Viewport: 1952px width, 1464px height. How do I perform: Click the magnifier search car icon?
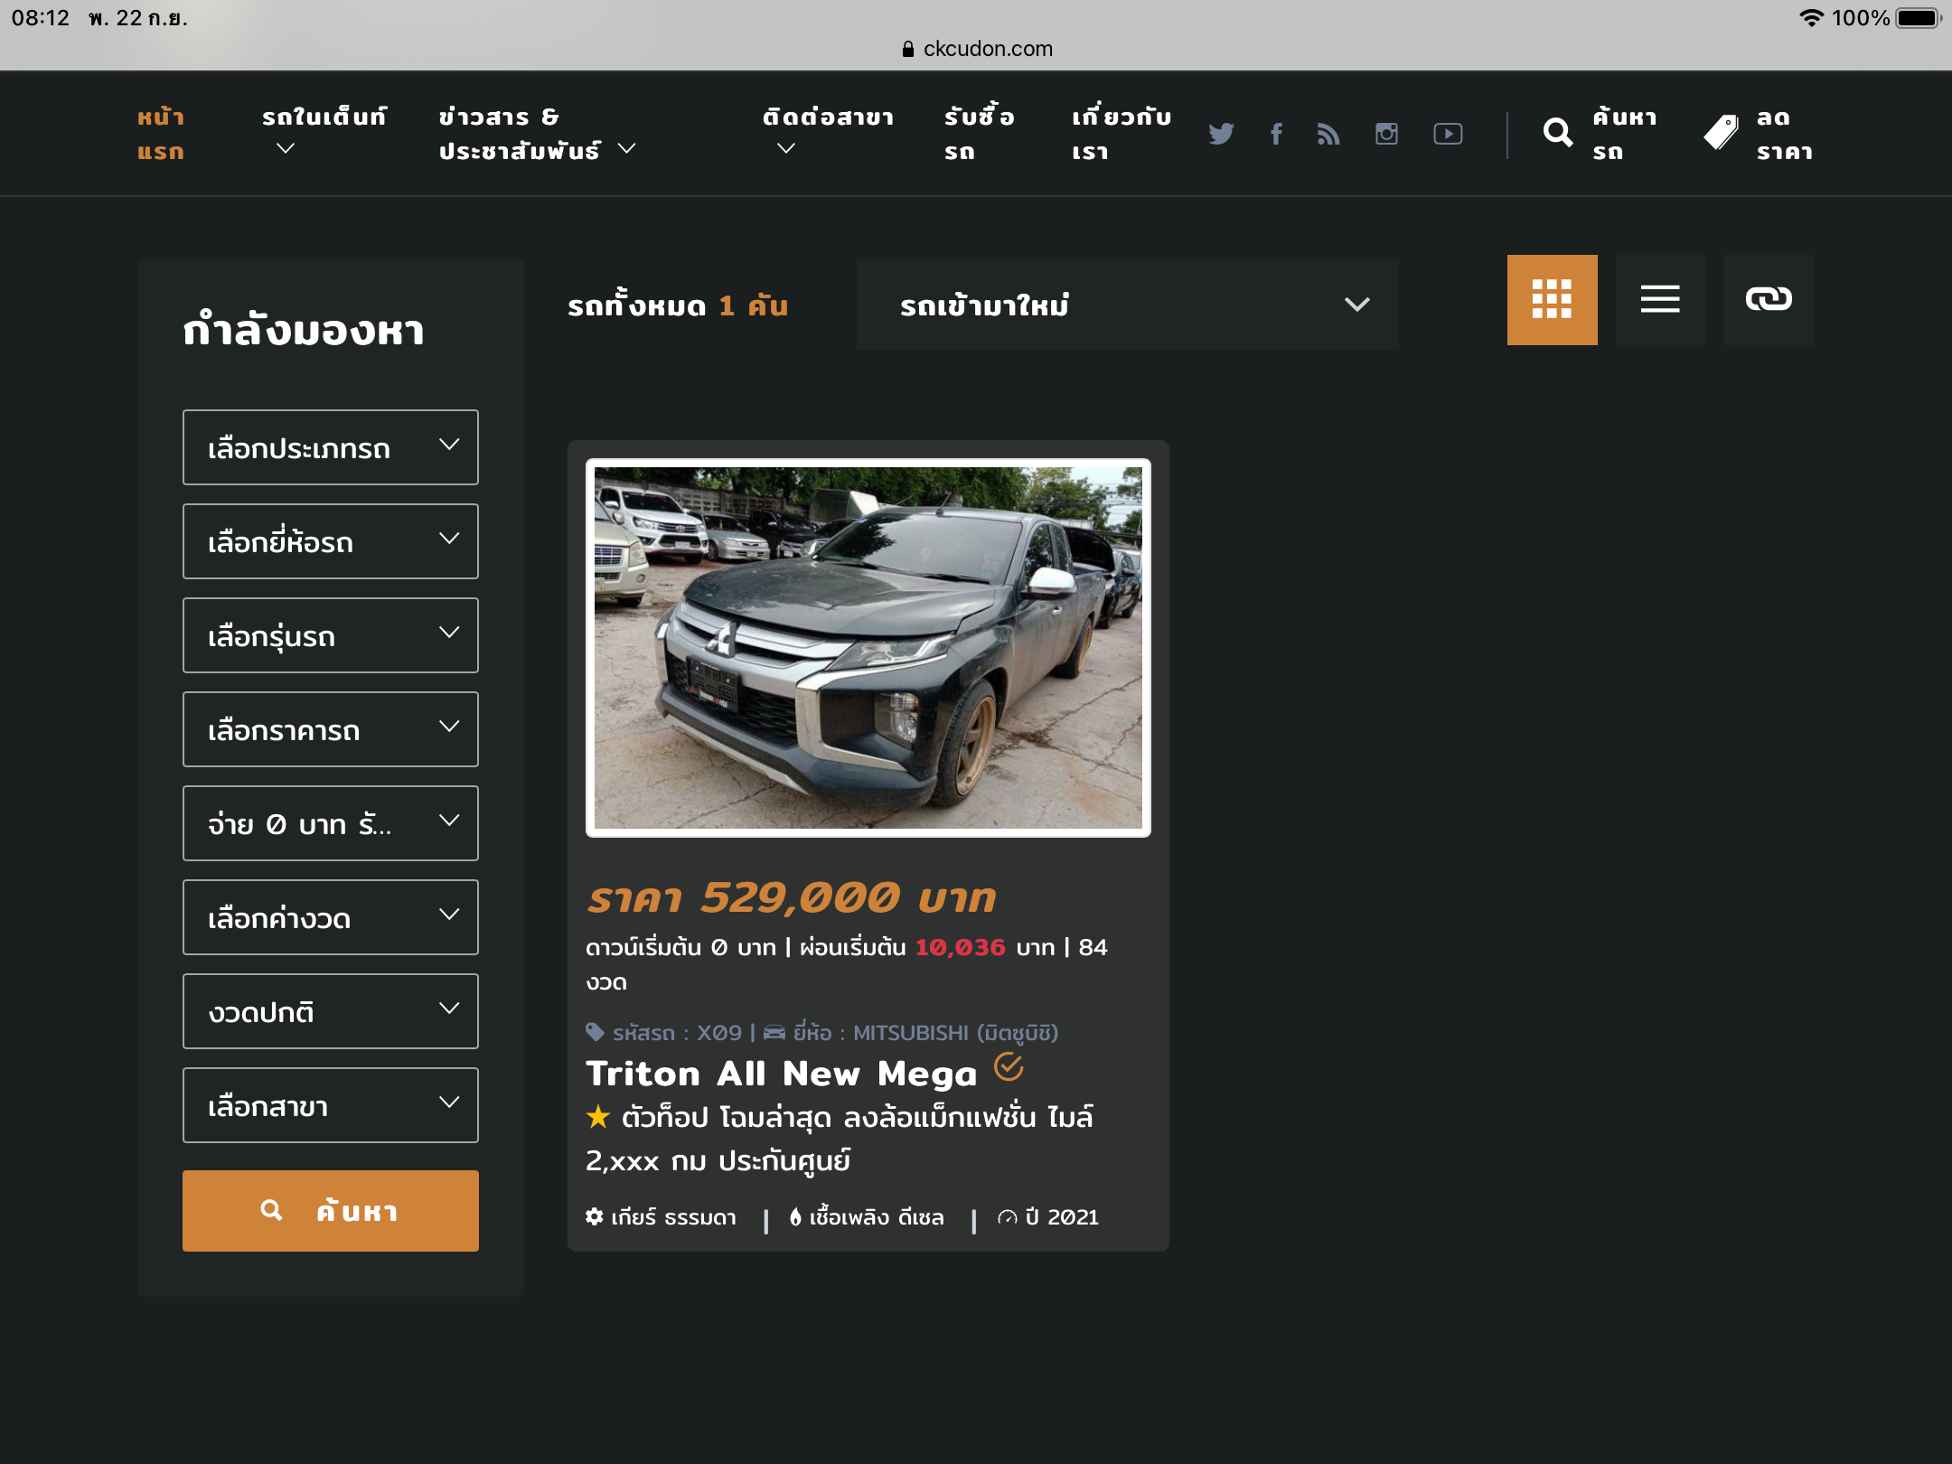1558,134
